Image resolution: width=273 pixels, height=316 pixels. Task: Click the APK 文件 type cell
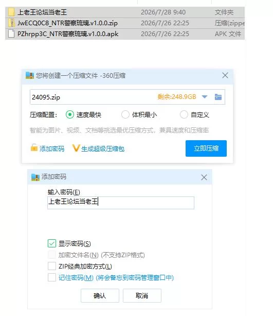click(228, 34)
